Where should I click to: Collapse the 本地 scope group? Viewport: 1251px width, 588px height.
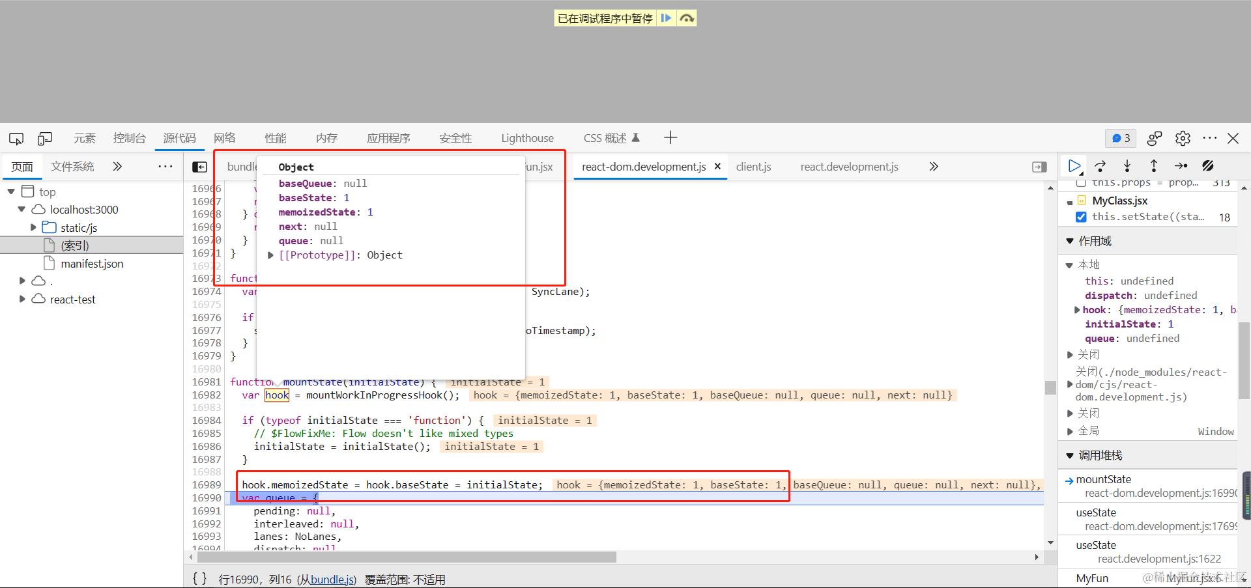[x=1069, y=265]
